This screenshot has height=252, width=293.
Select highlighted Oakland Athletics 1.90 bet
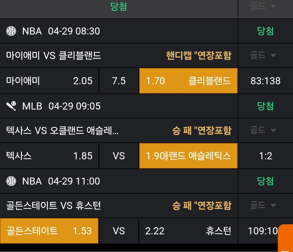(188, 156)
